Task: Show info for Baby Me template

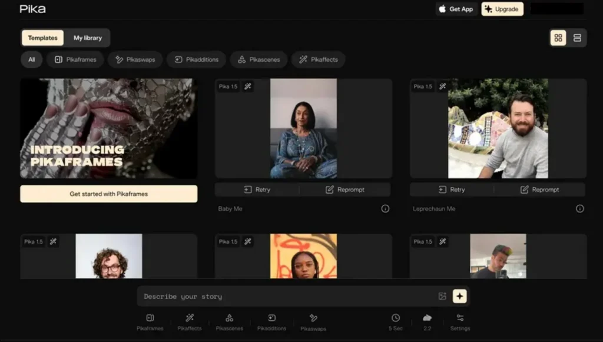Action: pyautogui.click(x=385, y=208)
